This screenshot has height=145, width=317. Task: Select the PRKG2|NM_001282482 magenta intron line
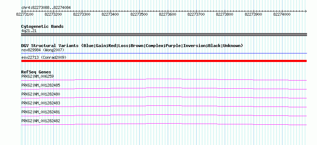point(164,124)
